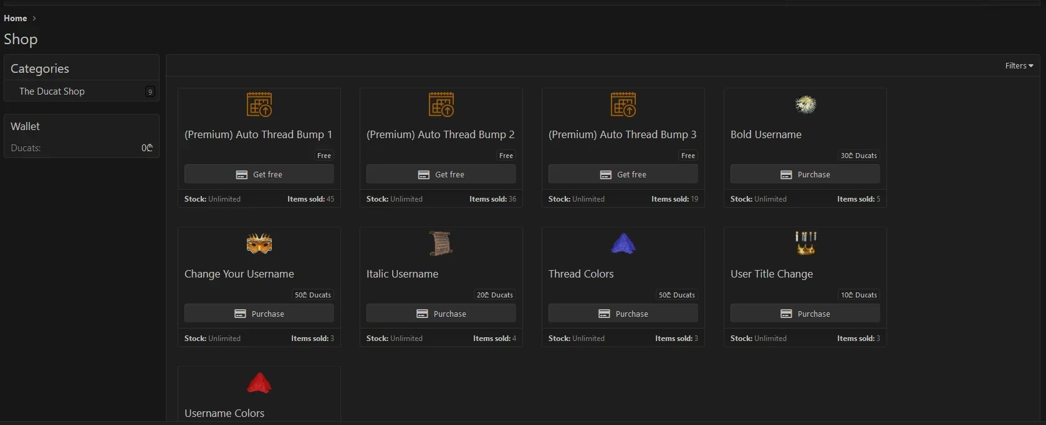Open the (Premium) Auto Thread Bump 2 title

point(441,135)
